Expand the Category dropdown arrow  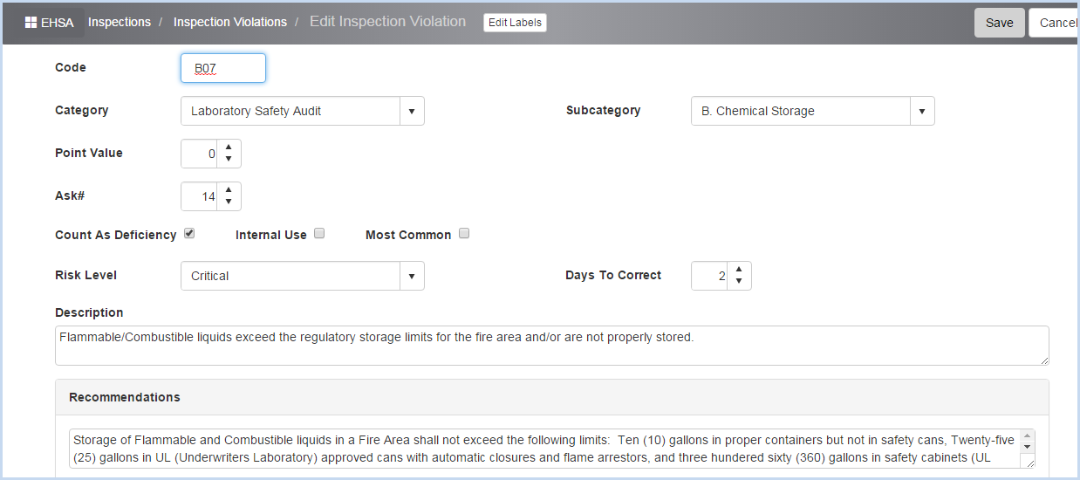click(x=412, y=111)
